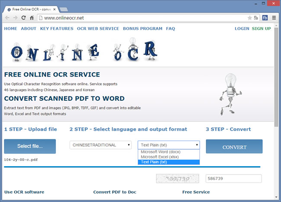Image resolution: width=281 pixels, height=202 pixels.
Task: Click the scrollbar up arrow
Action: point(276,26)
